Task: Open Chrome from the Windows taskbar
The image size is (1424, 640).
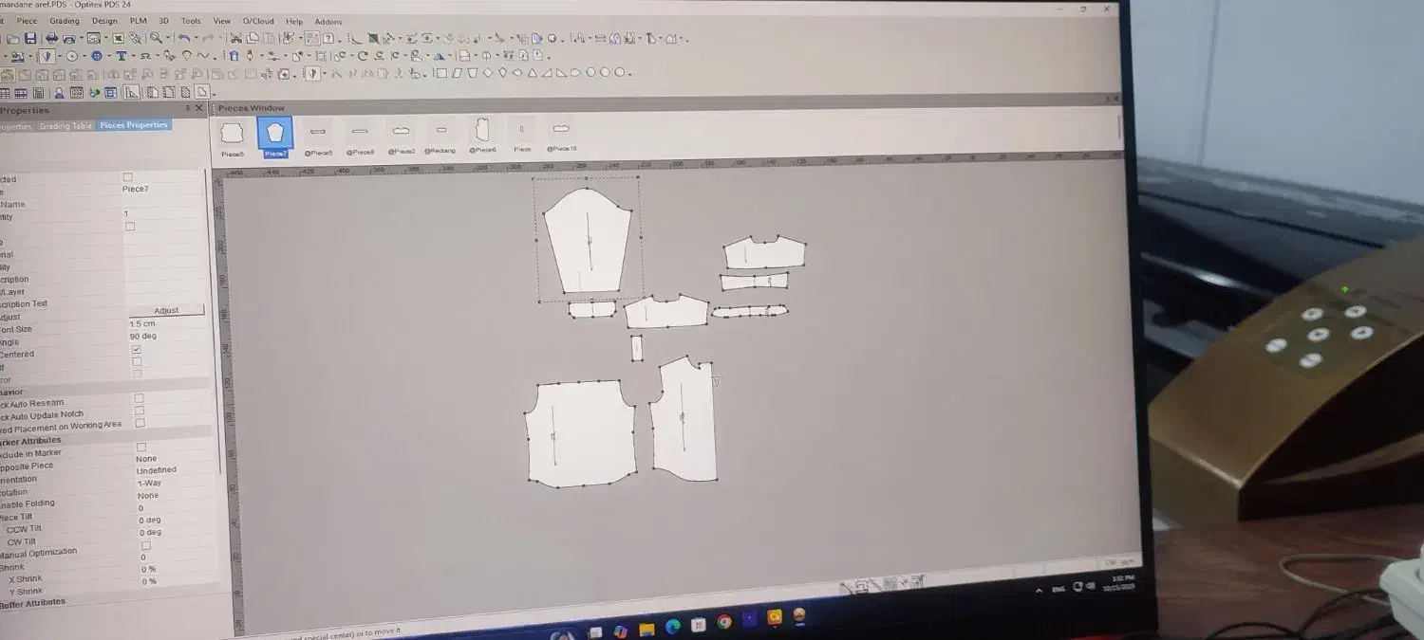Action: click(x=724, y=623)
